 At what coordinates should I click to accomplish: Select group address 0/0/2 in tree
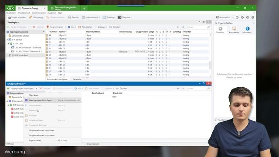click(17, 113)
